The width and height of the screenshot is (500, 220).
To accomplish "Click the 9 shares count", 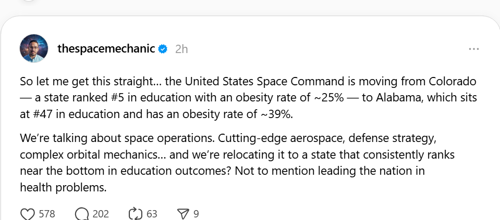I will [x=196, y=214].
